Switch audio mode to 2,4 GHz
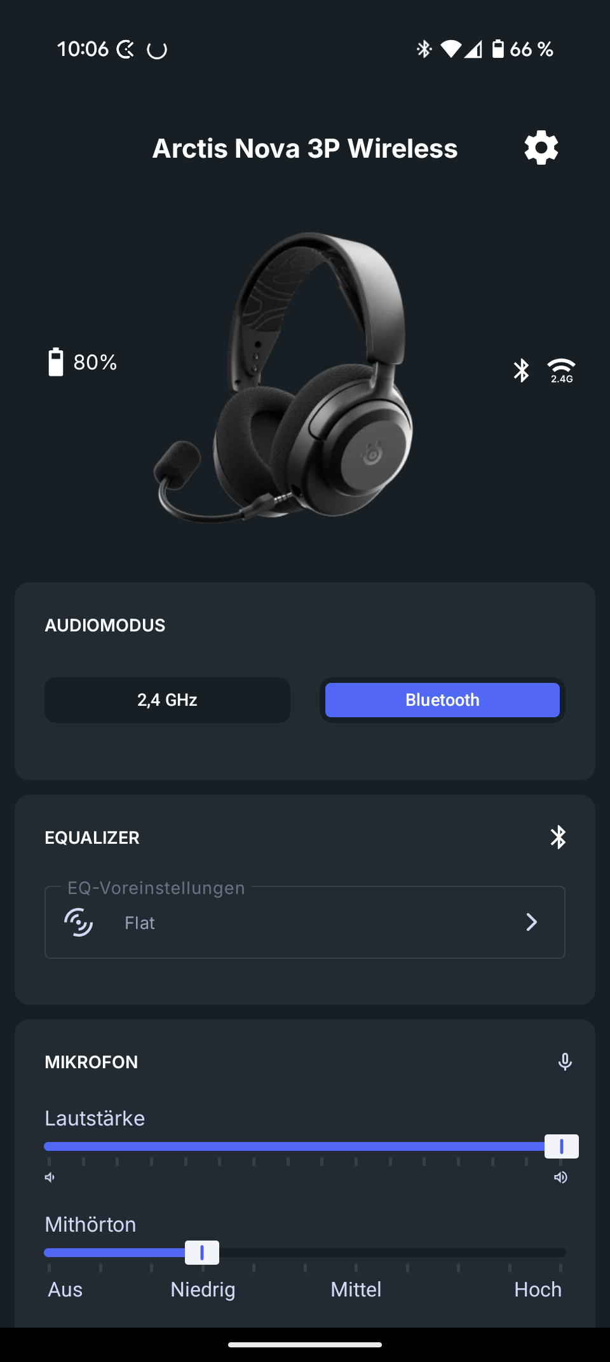 point(167,700)
